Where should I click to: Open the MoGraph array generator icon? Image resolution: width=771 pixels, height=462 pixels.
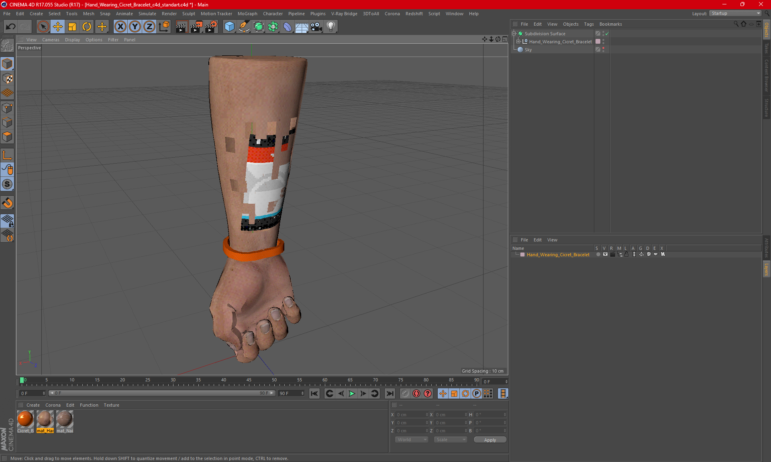pyautogui.click(x=273, y=27)
